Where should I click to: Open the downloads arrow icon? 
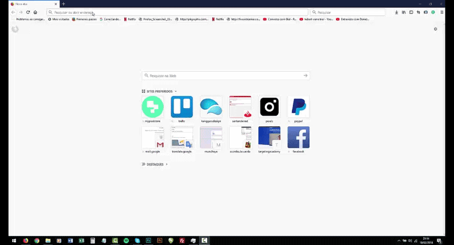(397, 12)
